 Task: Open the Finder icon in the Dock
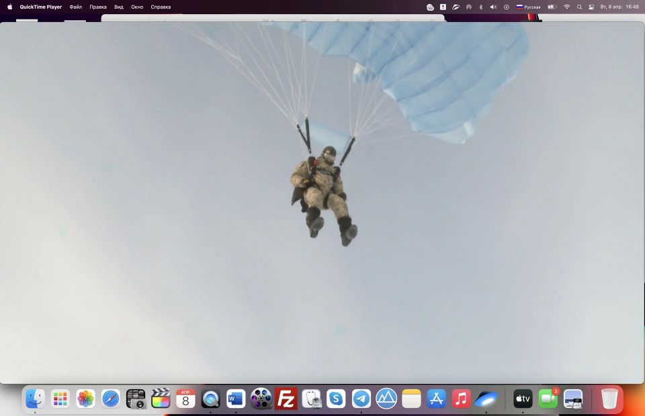(35, 399)
